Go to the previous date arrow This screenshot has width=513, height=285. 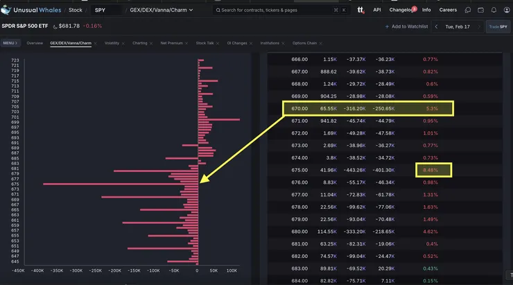coord(436,27)
